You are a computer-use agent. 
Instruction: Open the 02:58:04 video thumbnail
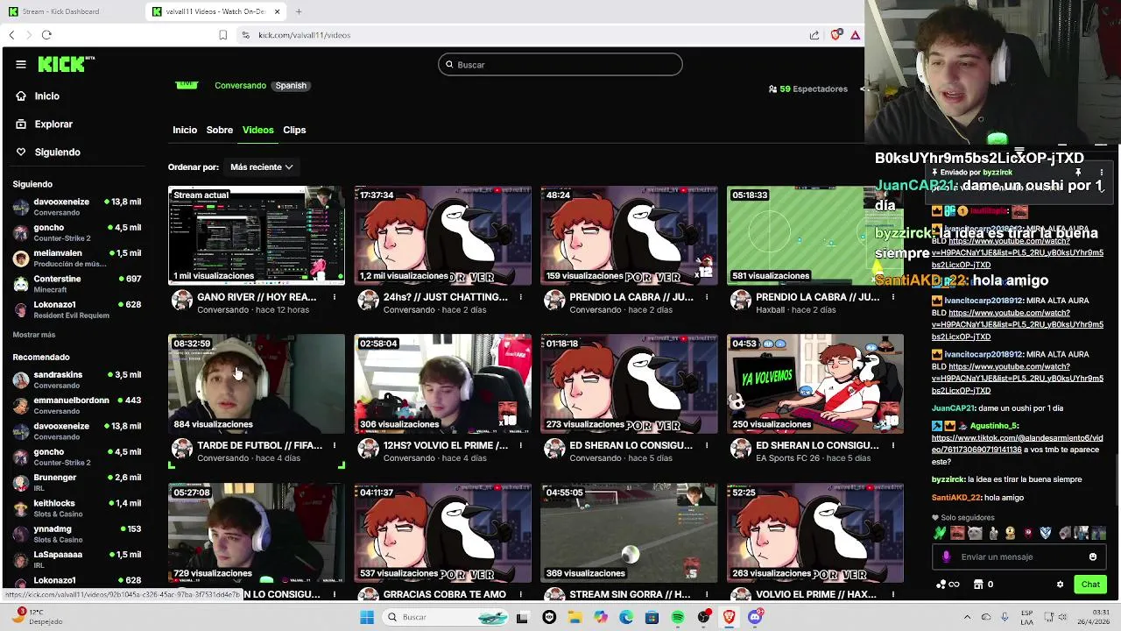pyautogui.click(x=442, y=384)
